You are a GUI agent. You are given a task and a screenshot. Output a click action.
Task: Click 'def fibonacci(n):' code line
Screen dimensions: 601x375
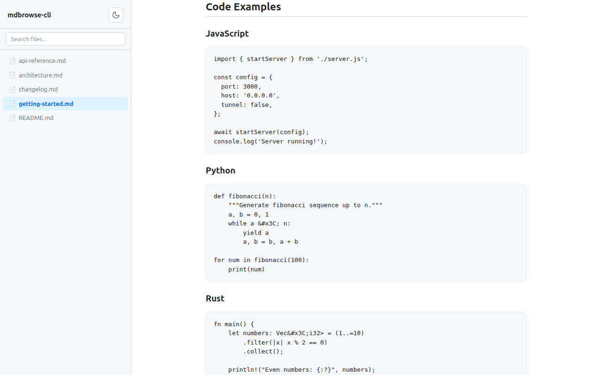point(245,196)
